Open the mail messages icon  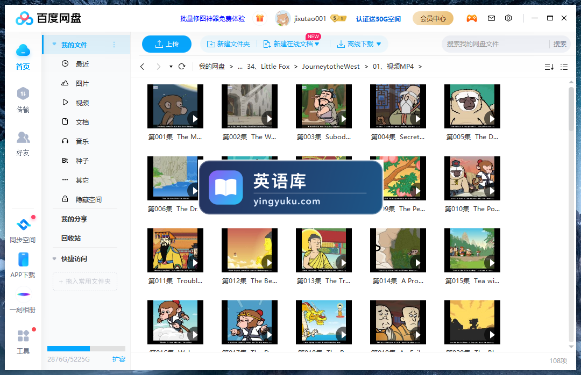pos(491,18)
